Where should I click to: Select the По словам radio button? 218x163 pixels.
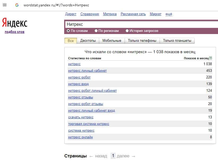[x=68, y=31]
